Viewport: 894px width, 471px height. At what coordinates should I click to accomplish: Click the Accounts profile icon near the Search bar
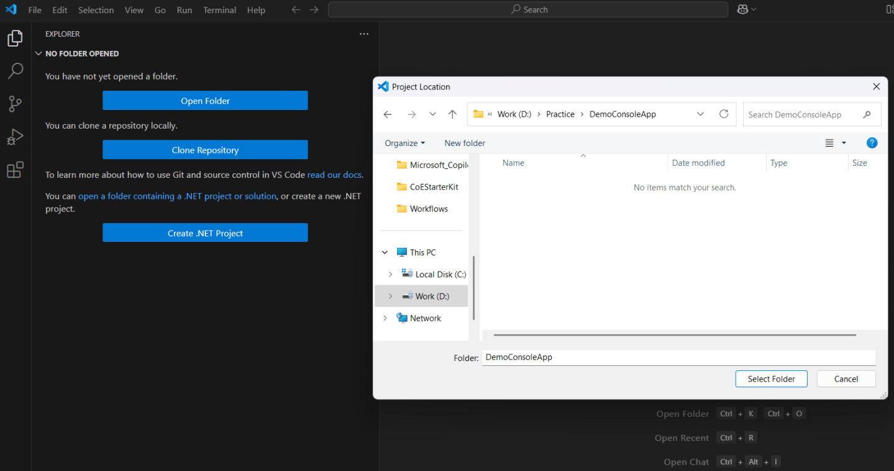point(744,9)
